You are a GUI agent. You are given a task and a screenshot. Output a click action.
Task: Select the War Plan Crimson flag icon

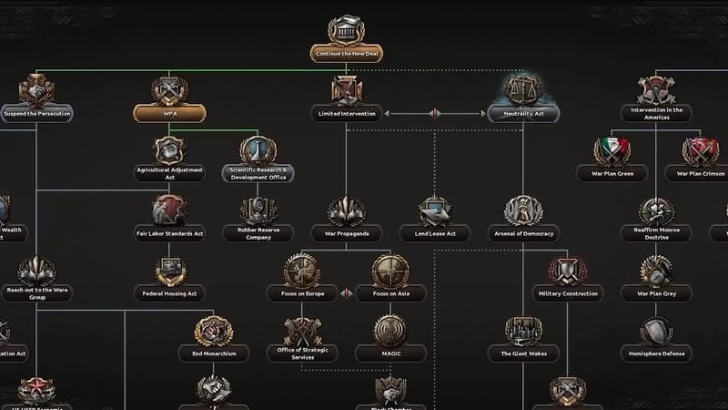700,151
